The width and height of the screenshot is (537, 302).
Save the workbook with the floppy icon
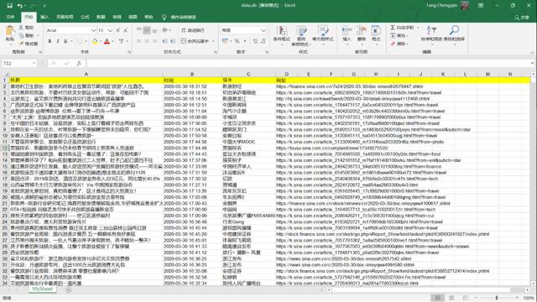9,6
